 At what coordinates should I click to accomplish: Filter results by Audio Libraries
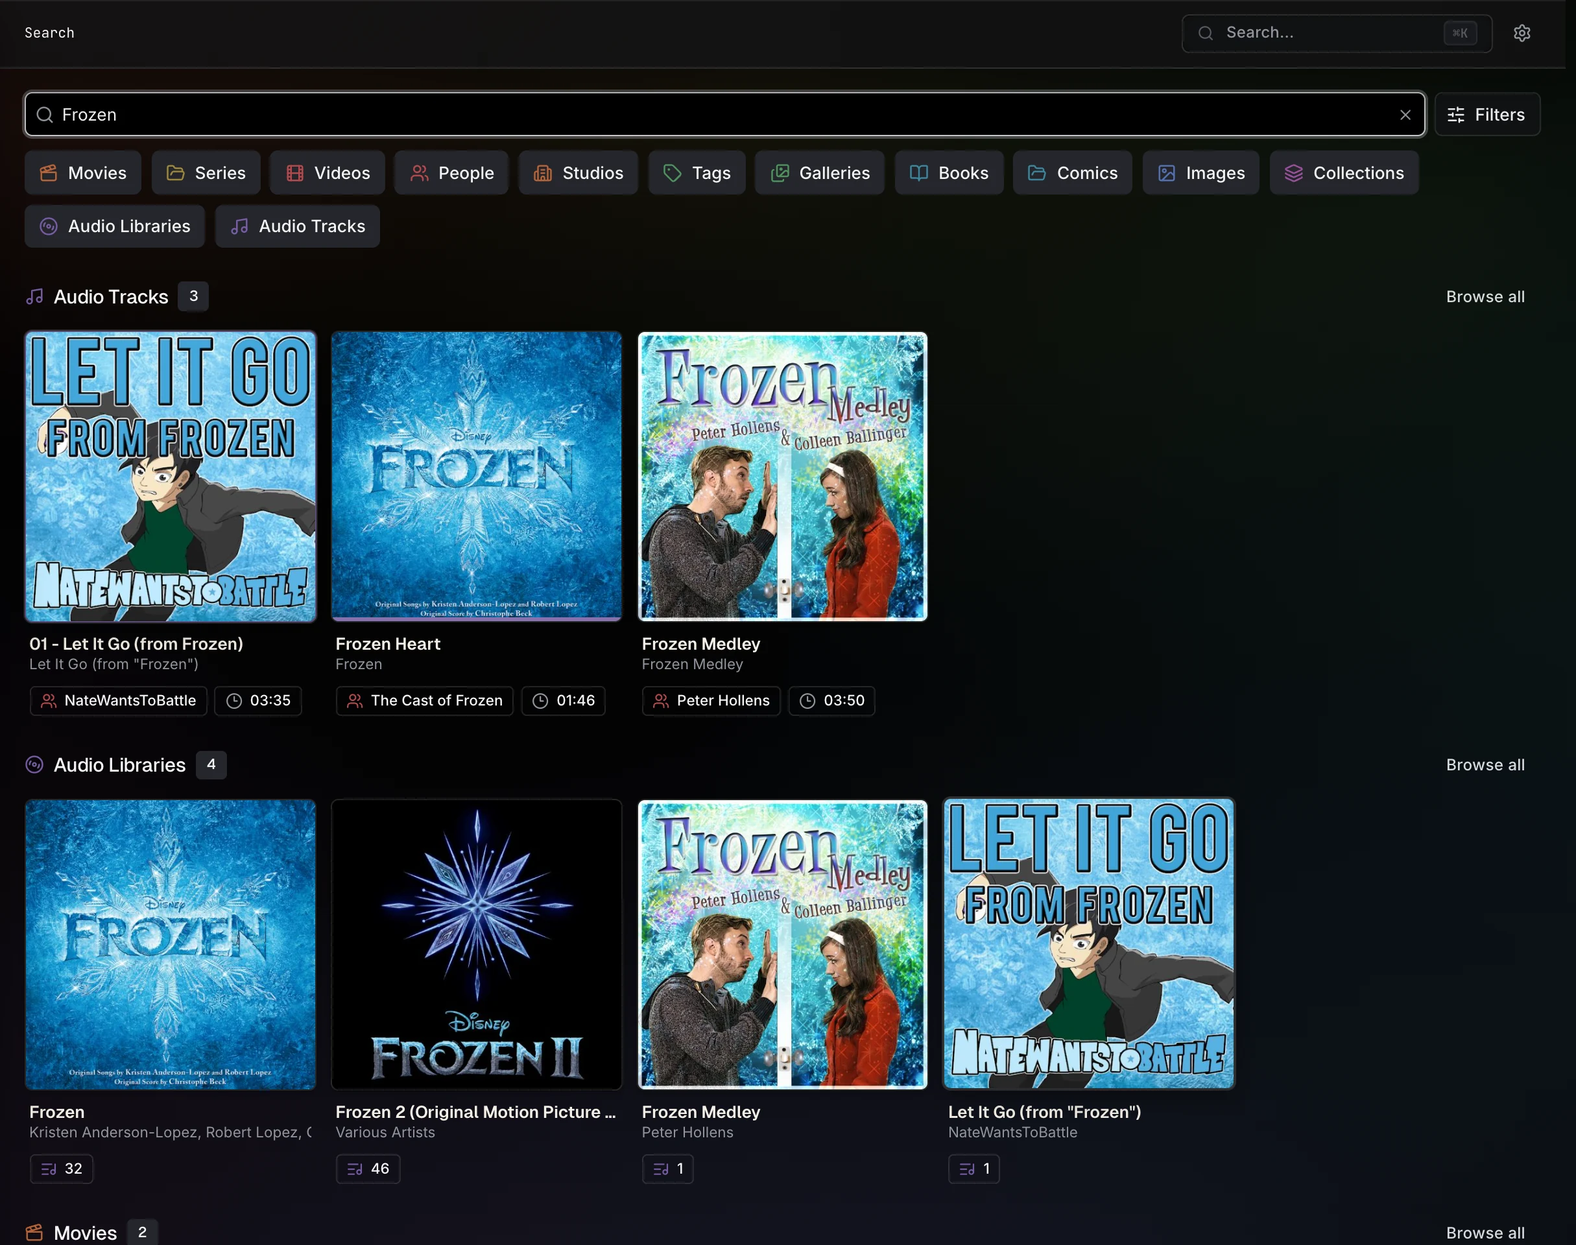click(x=114, y=226)
